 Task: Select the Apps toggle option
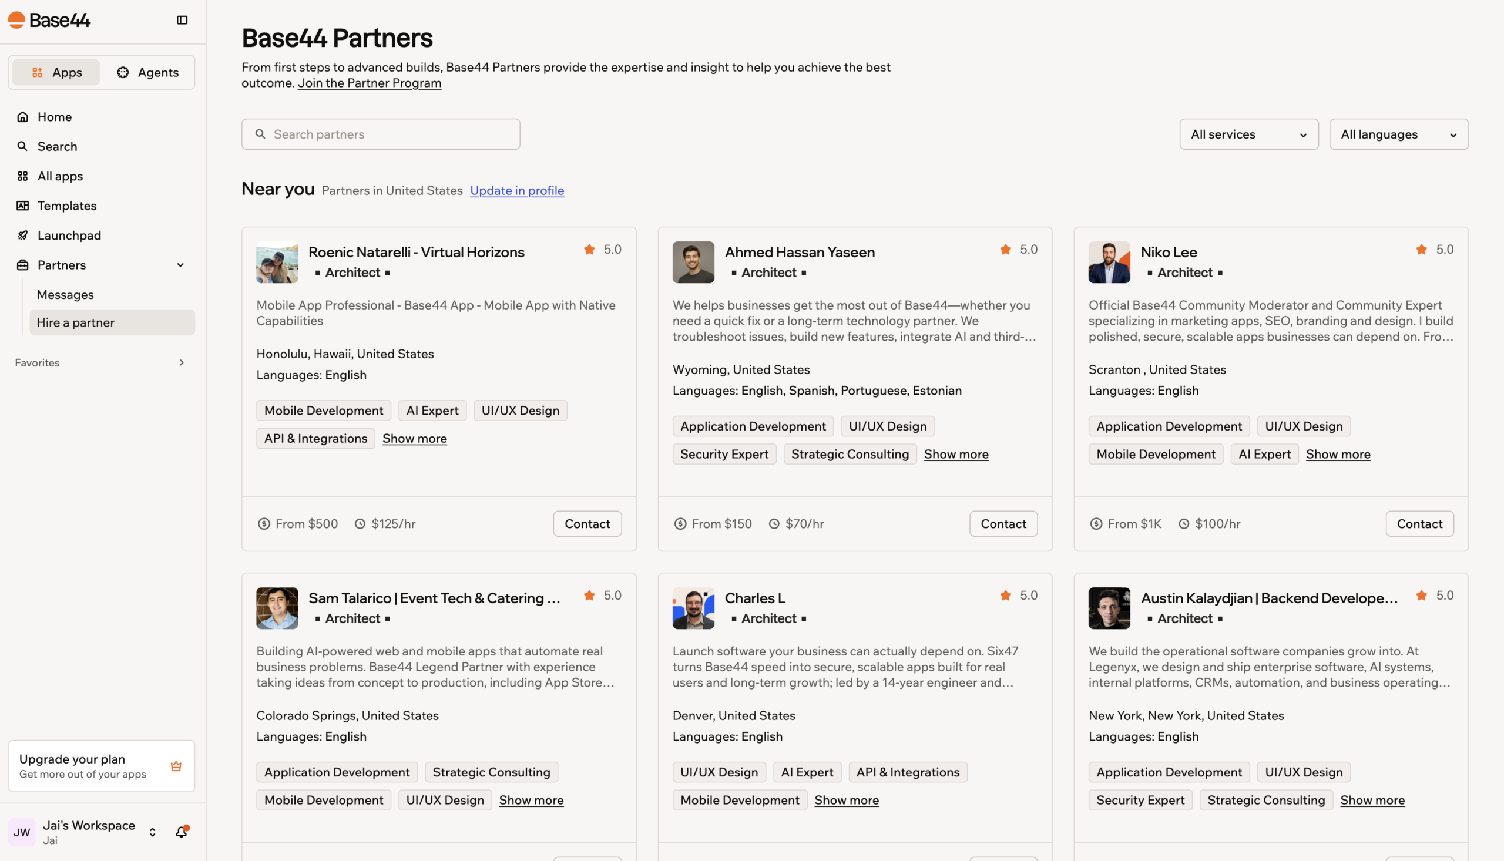coord(57,72)
